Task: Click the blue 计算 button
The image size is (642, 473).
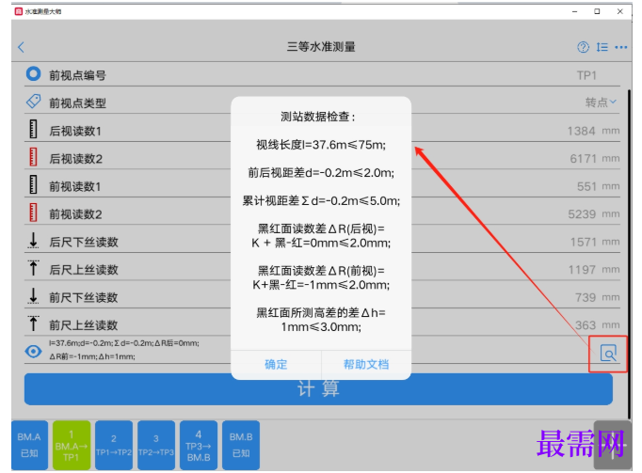Action: tap(318, 389)
